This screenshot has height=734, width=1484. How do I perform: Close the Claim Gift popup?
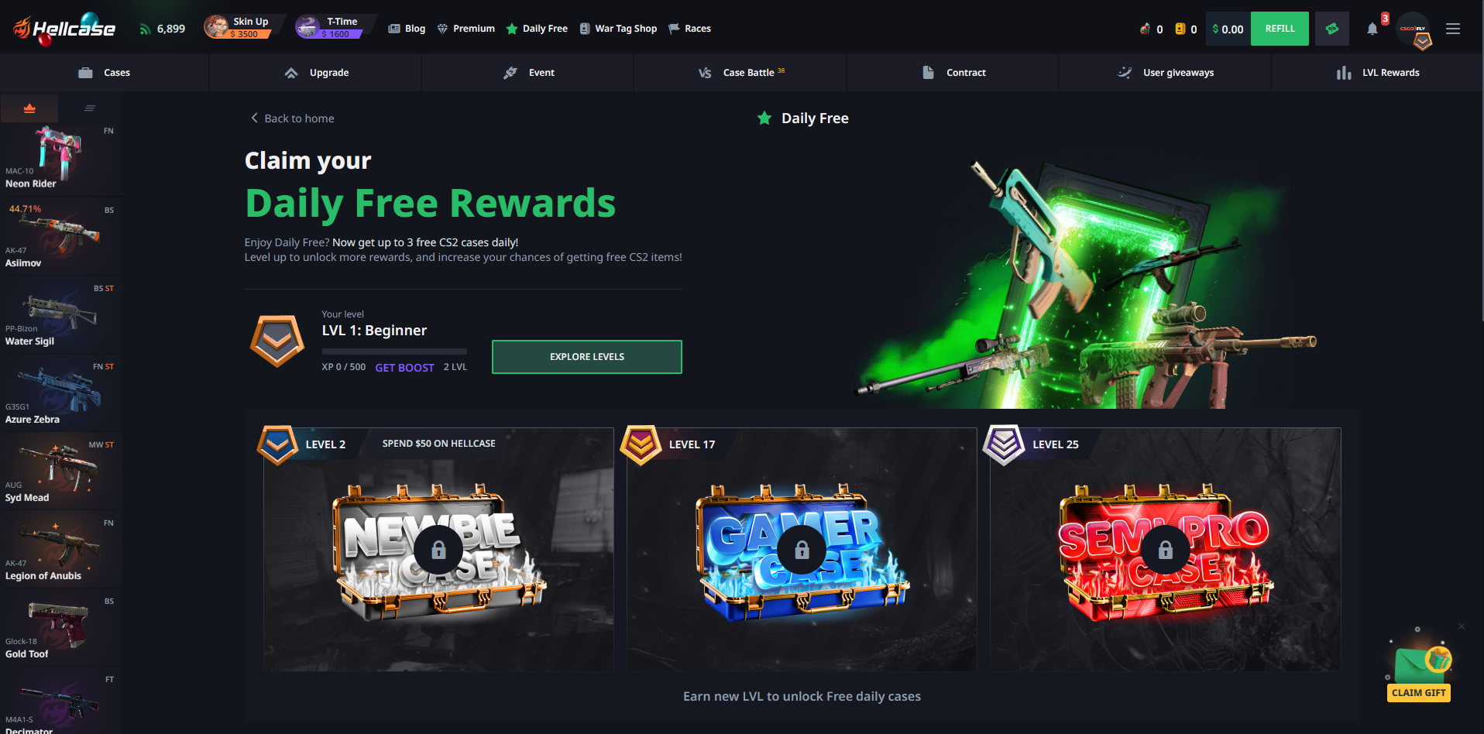pyautogui.click(x=1462, y=626)
